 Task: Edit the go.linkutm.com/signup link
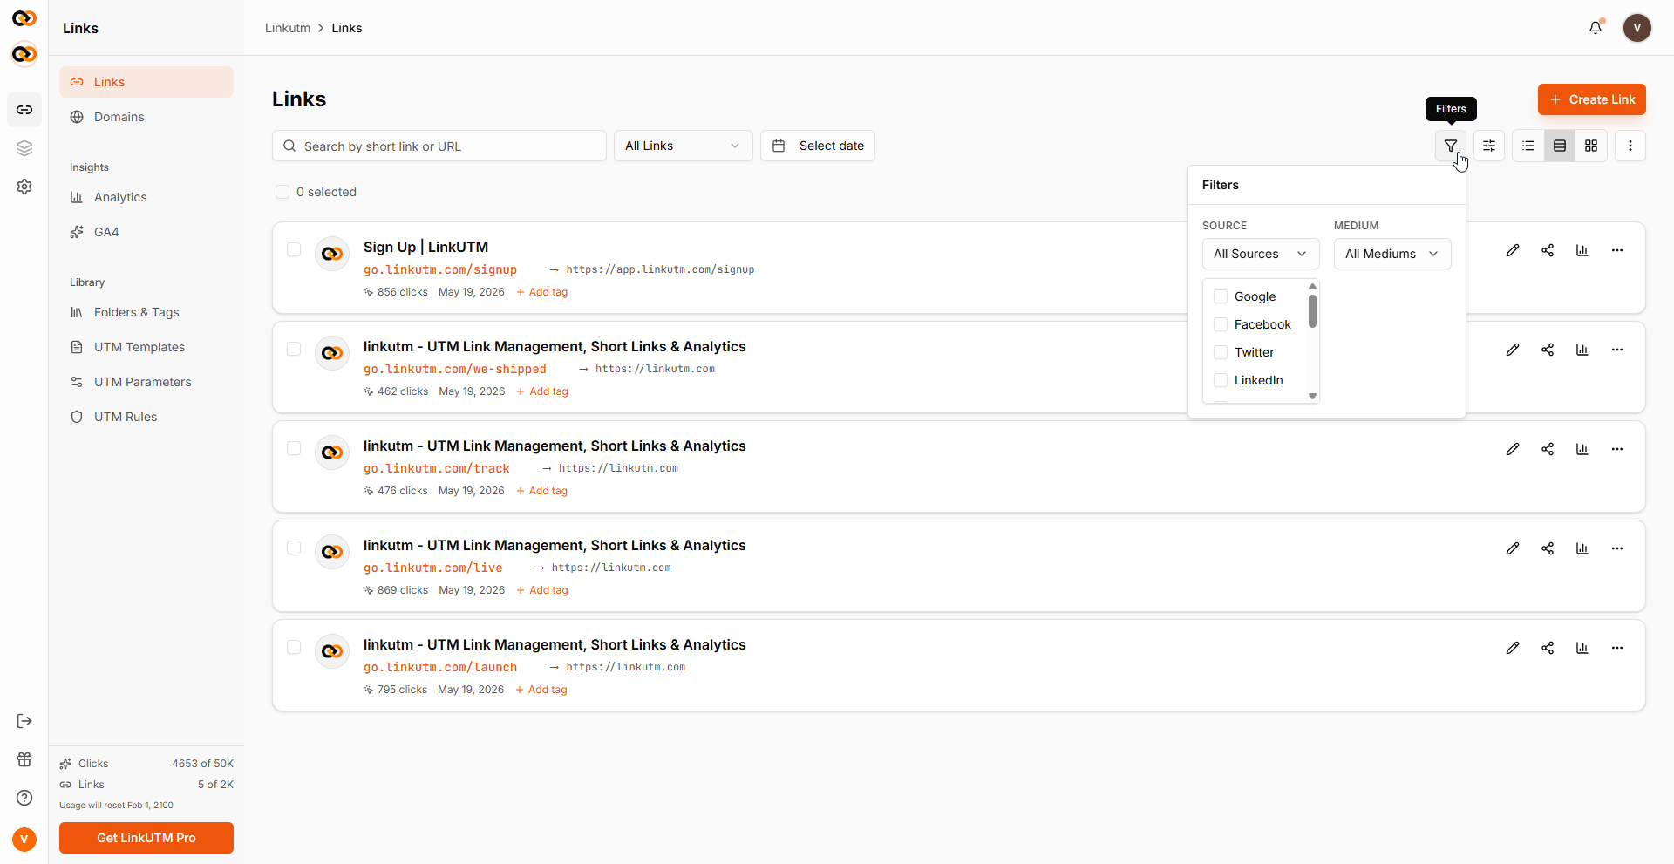click(x=1513, y=250)
